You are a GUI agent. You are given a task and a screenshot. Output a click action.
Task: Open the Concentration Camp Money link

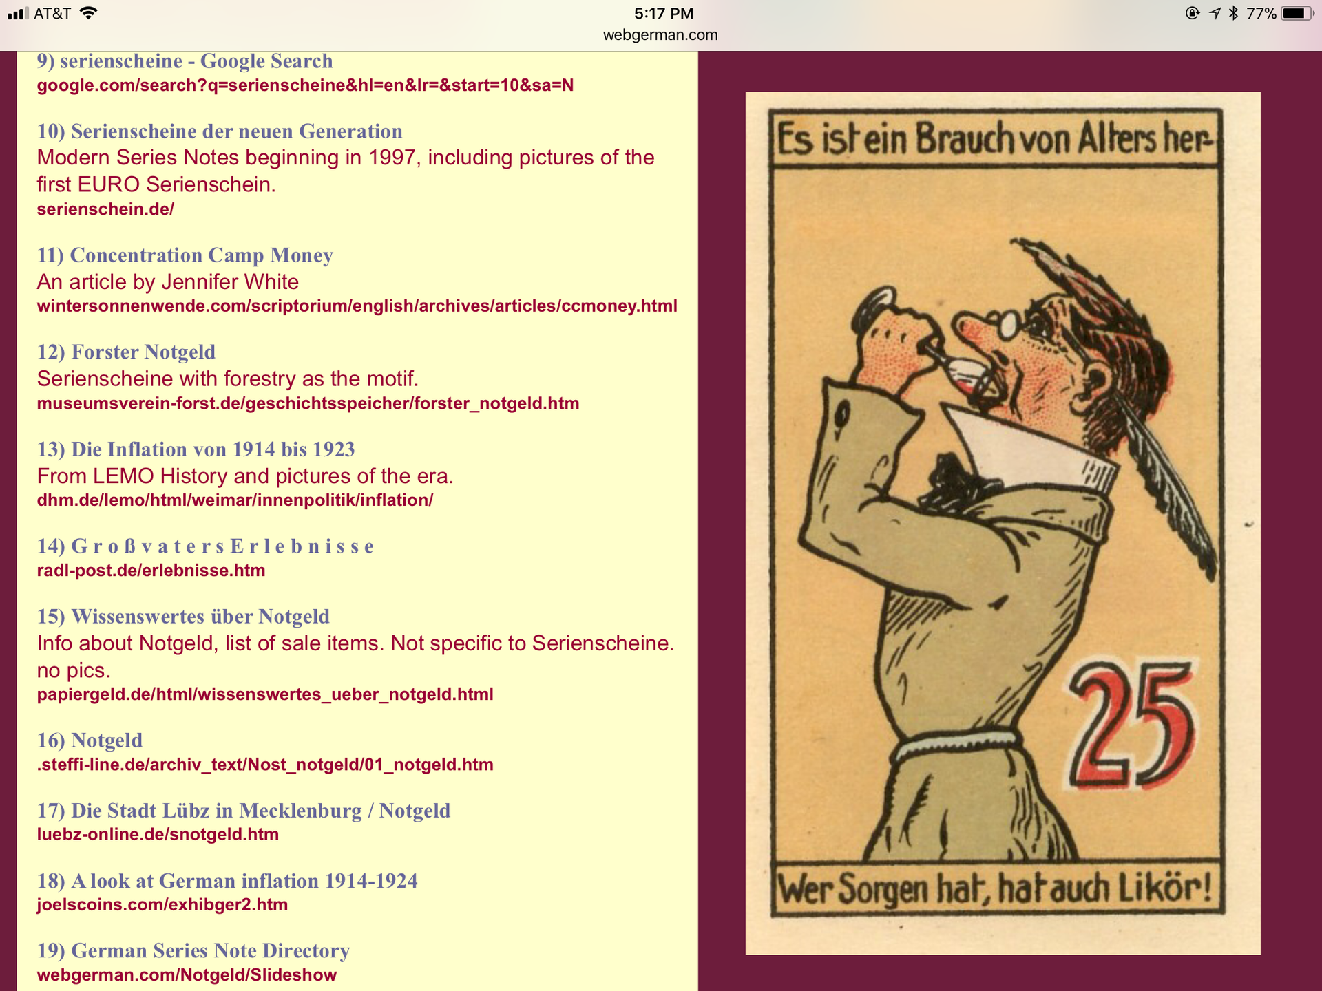185,255
